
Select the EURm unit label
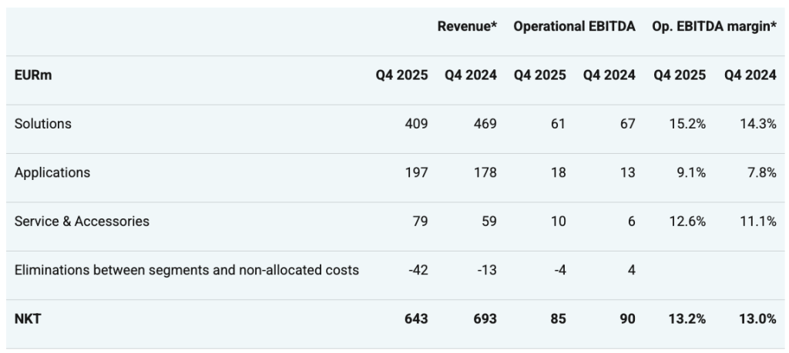[x=33, y=75]
